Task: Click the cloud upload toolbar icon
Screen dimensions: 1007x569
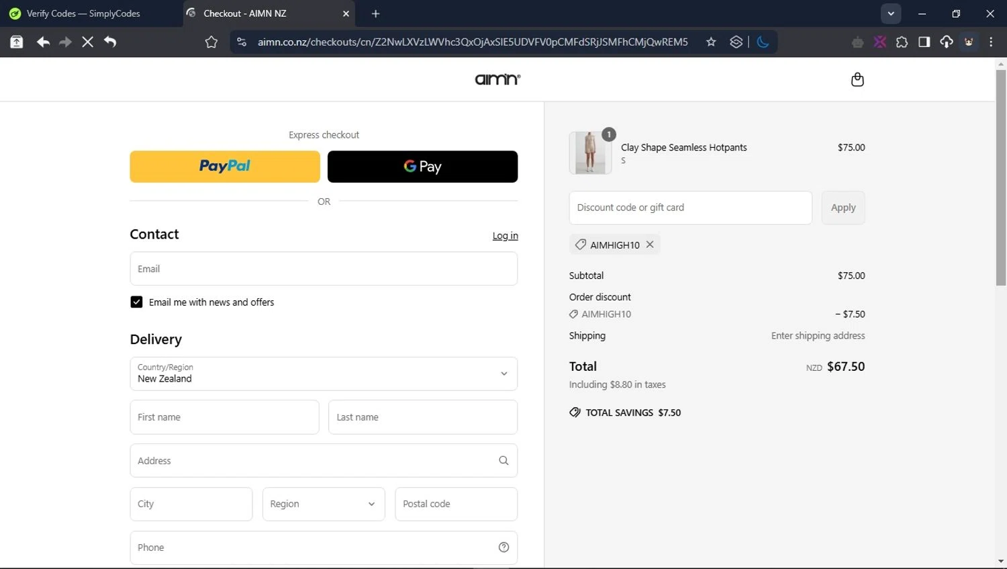Action: tap(947, 42)
